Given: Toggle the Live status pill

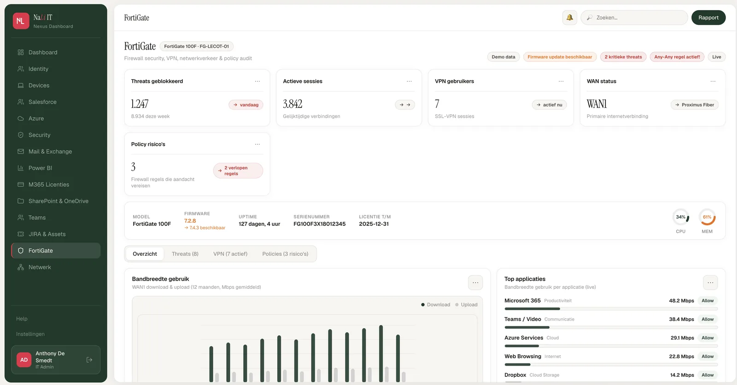Looking at the screenshot, I should (x=717, y=57).
